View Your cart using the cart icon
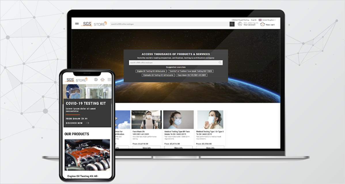This screenshot has width=345, height=184. point(262,24)
